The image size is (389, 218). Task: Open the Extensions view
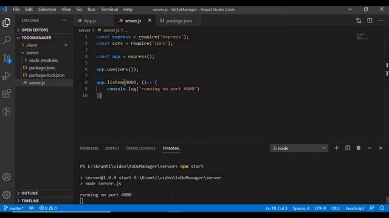click(7, 93)
